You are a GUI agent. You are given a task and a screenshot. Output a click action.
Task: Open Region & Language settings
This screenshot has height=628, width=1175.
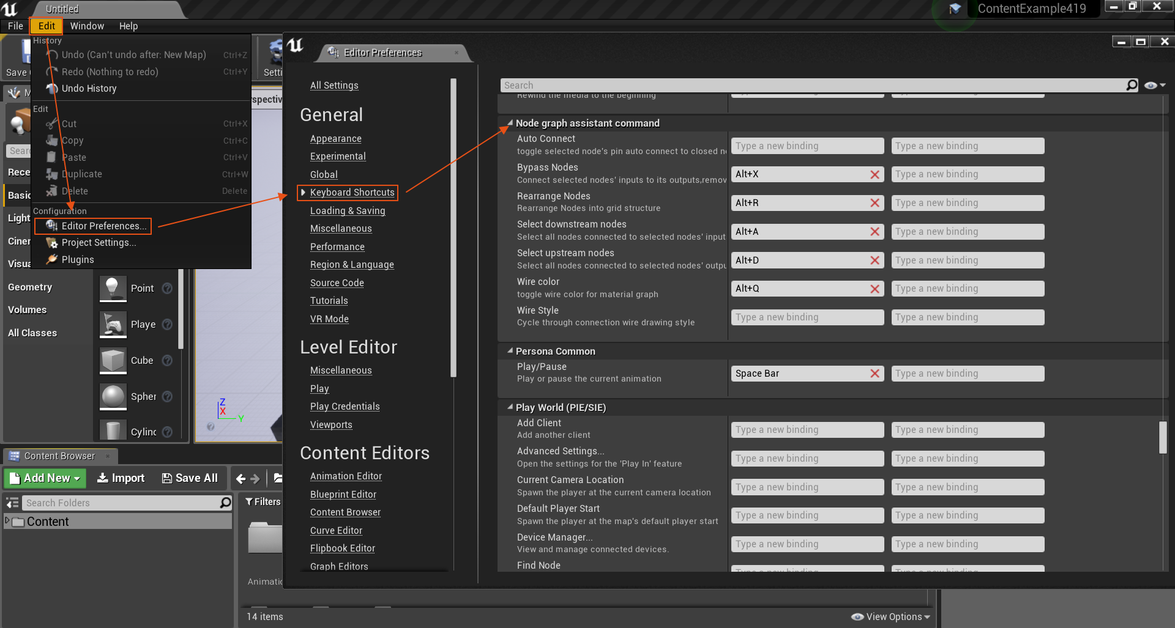click(352, 265)
